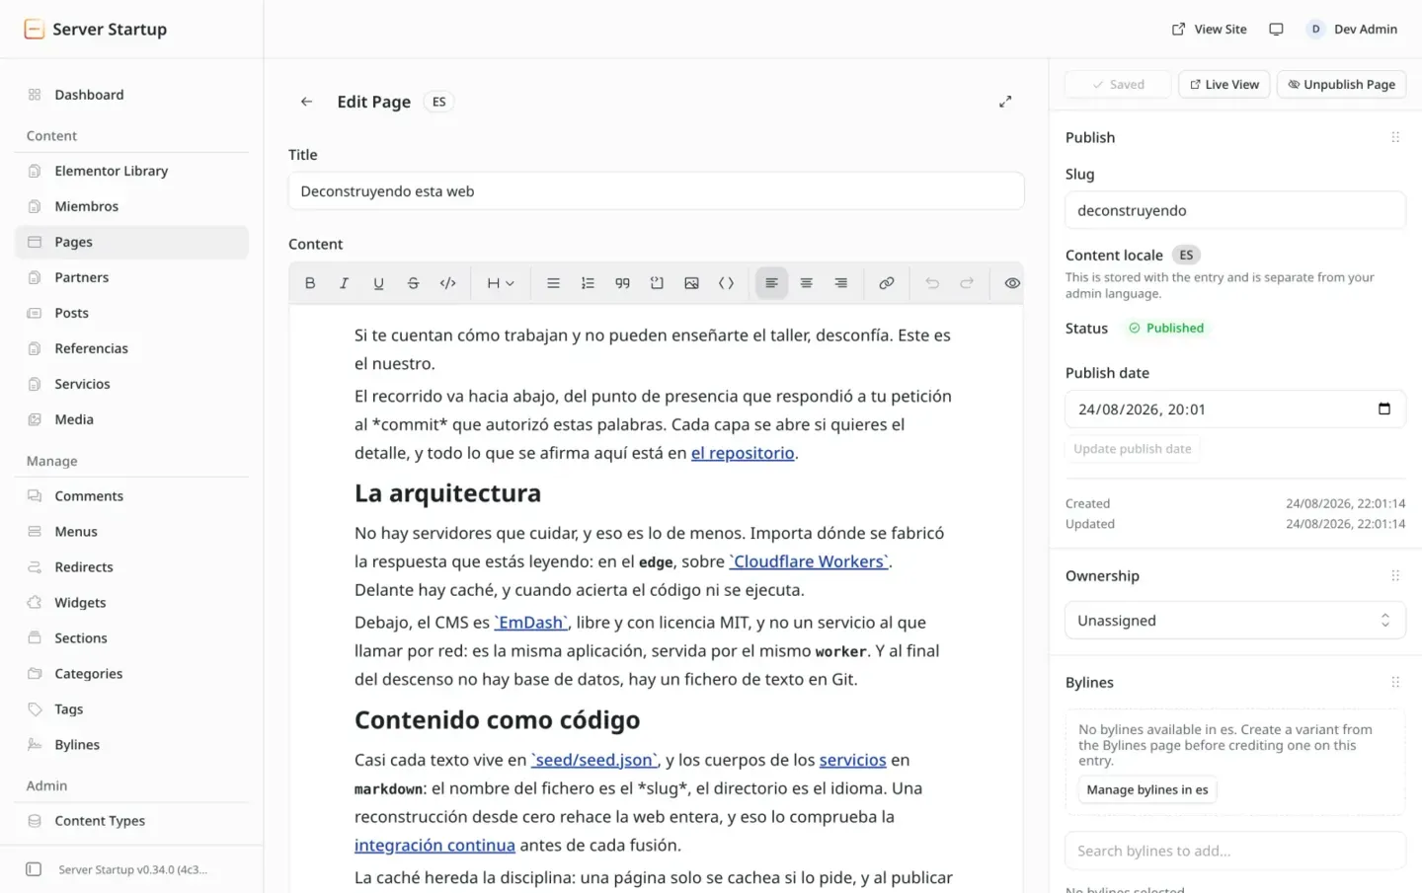Screen dimensions: 1422x893
Task: Open the Ownership dropdown set to Unassigned
Action: pyautogui.click(x=1234, y=621)
